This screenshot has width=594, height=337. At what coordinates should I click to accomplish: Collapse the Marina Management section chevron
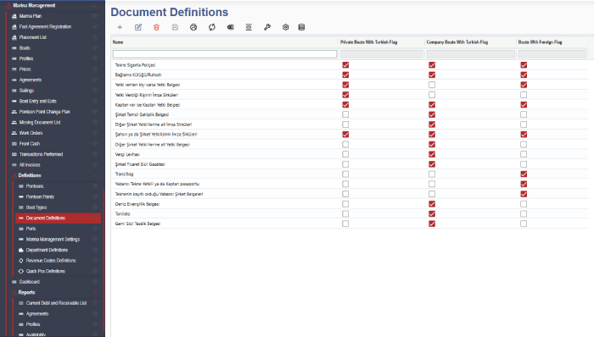(95, 6)
